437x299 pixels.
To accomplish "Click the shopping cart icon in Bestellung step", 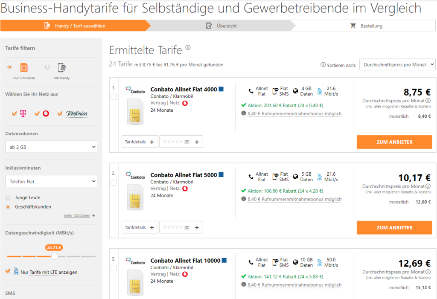I will pos(353,26).
